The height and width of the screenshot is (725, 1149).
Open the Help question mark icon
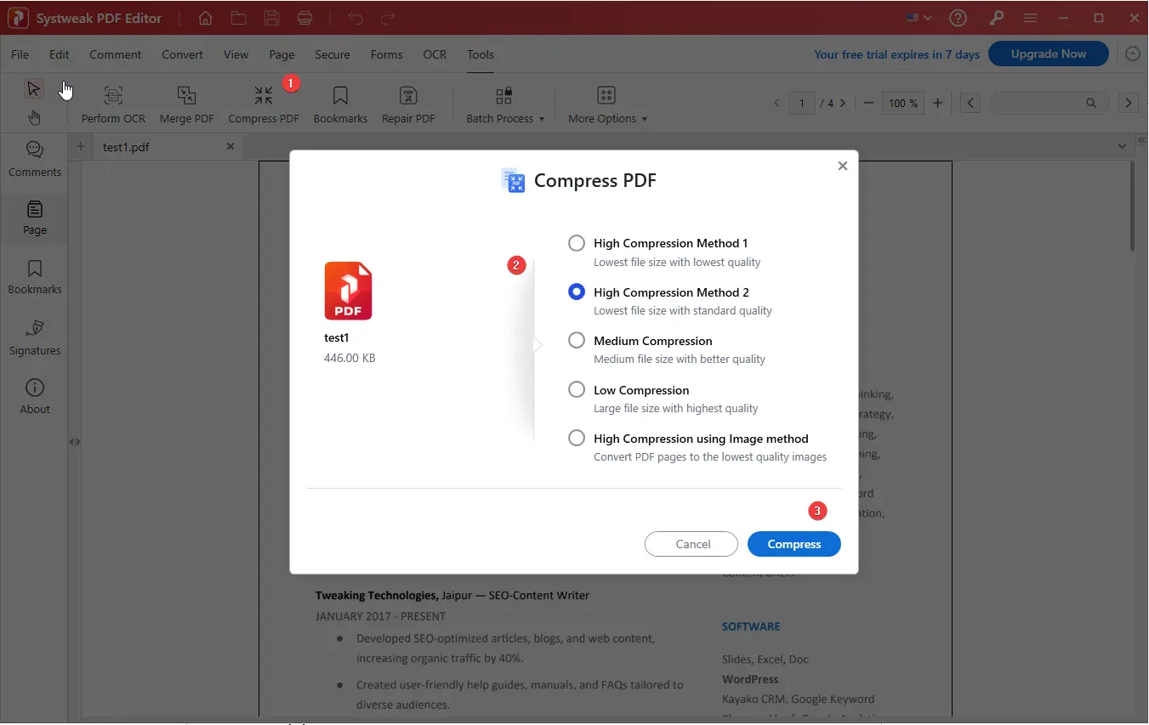coord(958,18)
